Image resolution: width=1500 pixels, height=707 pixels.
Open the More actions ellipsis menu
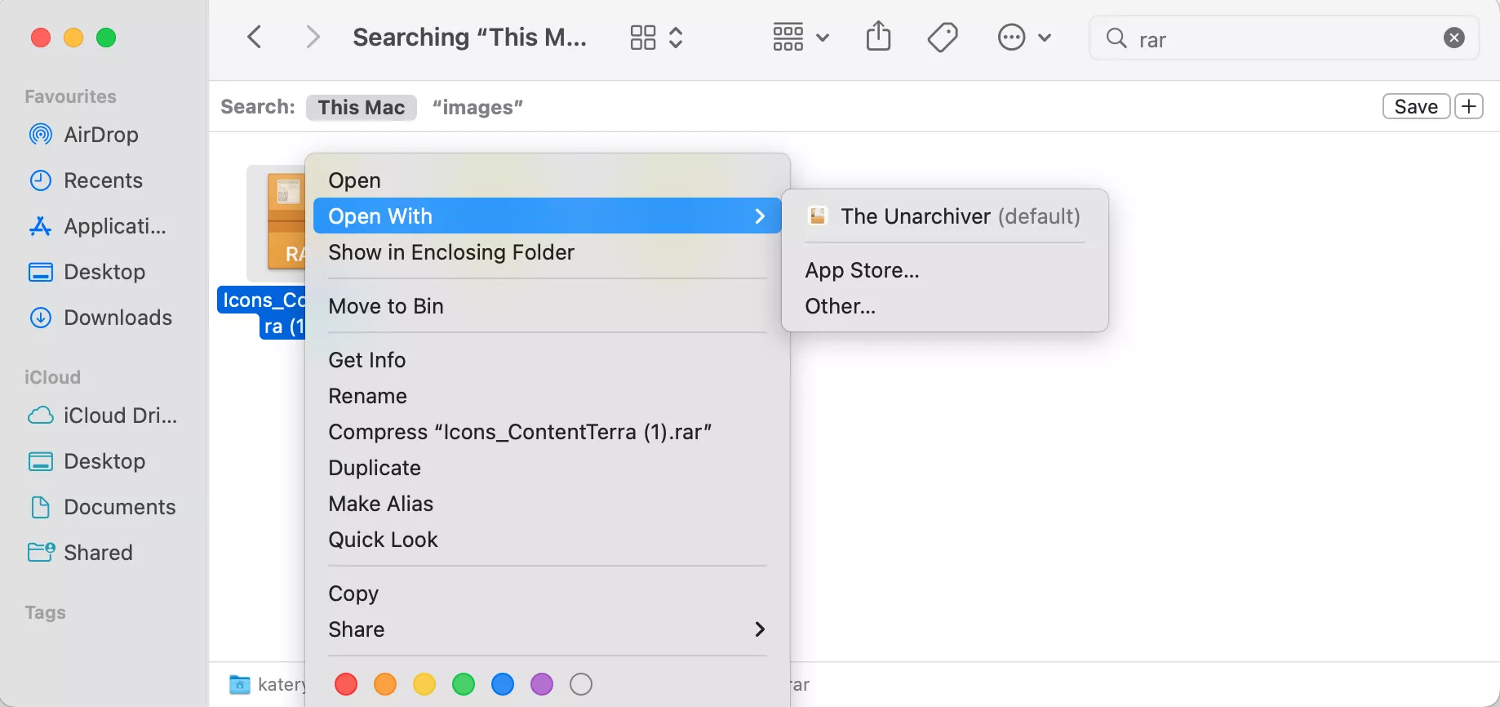(1024, 38)
